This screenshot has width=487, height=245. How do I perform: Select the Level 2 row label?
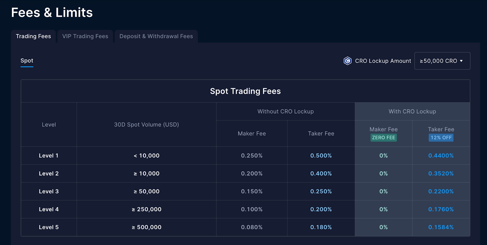49,174
